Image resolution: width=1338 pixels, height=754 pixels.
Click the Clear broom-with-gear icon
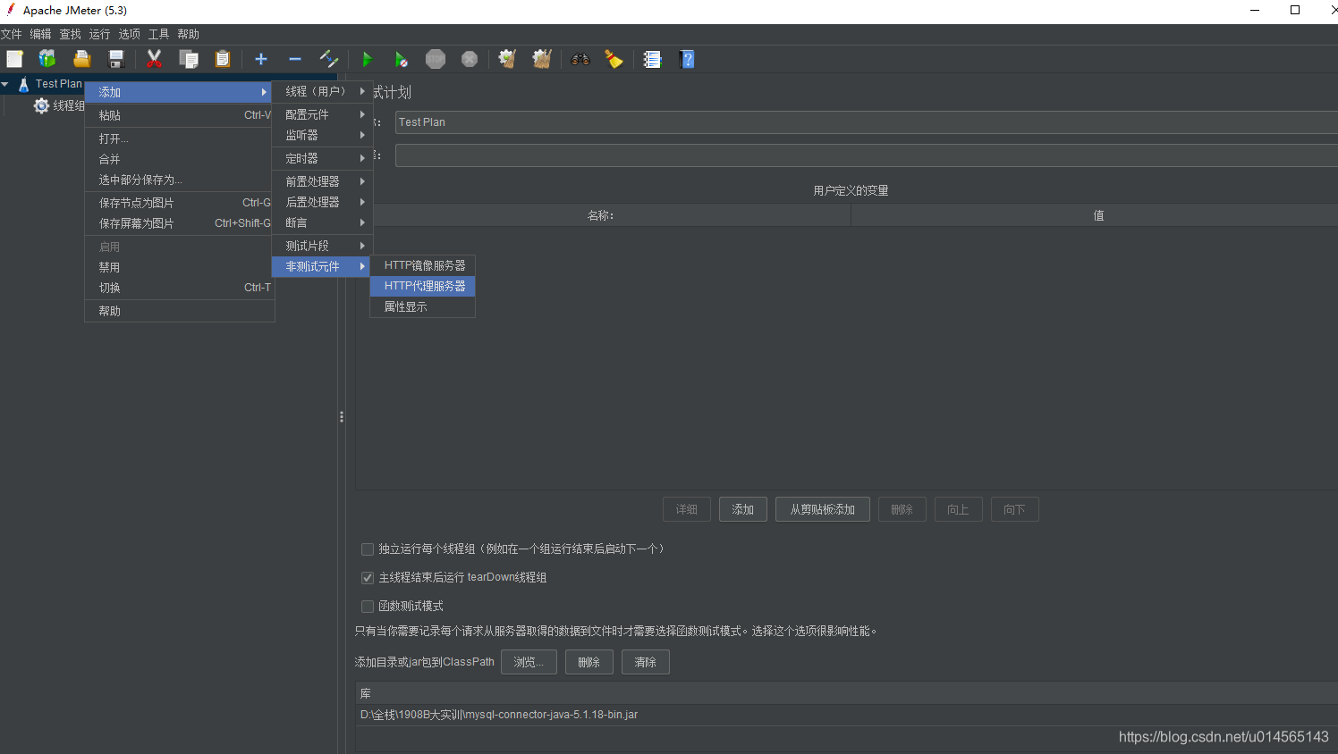point(507,59)
